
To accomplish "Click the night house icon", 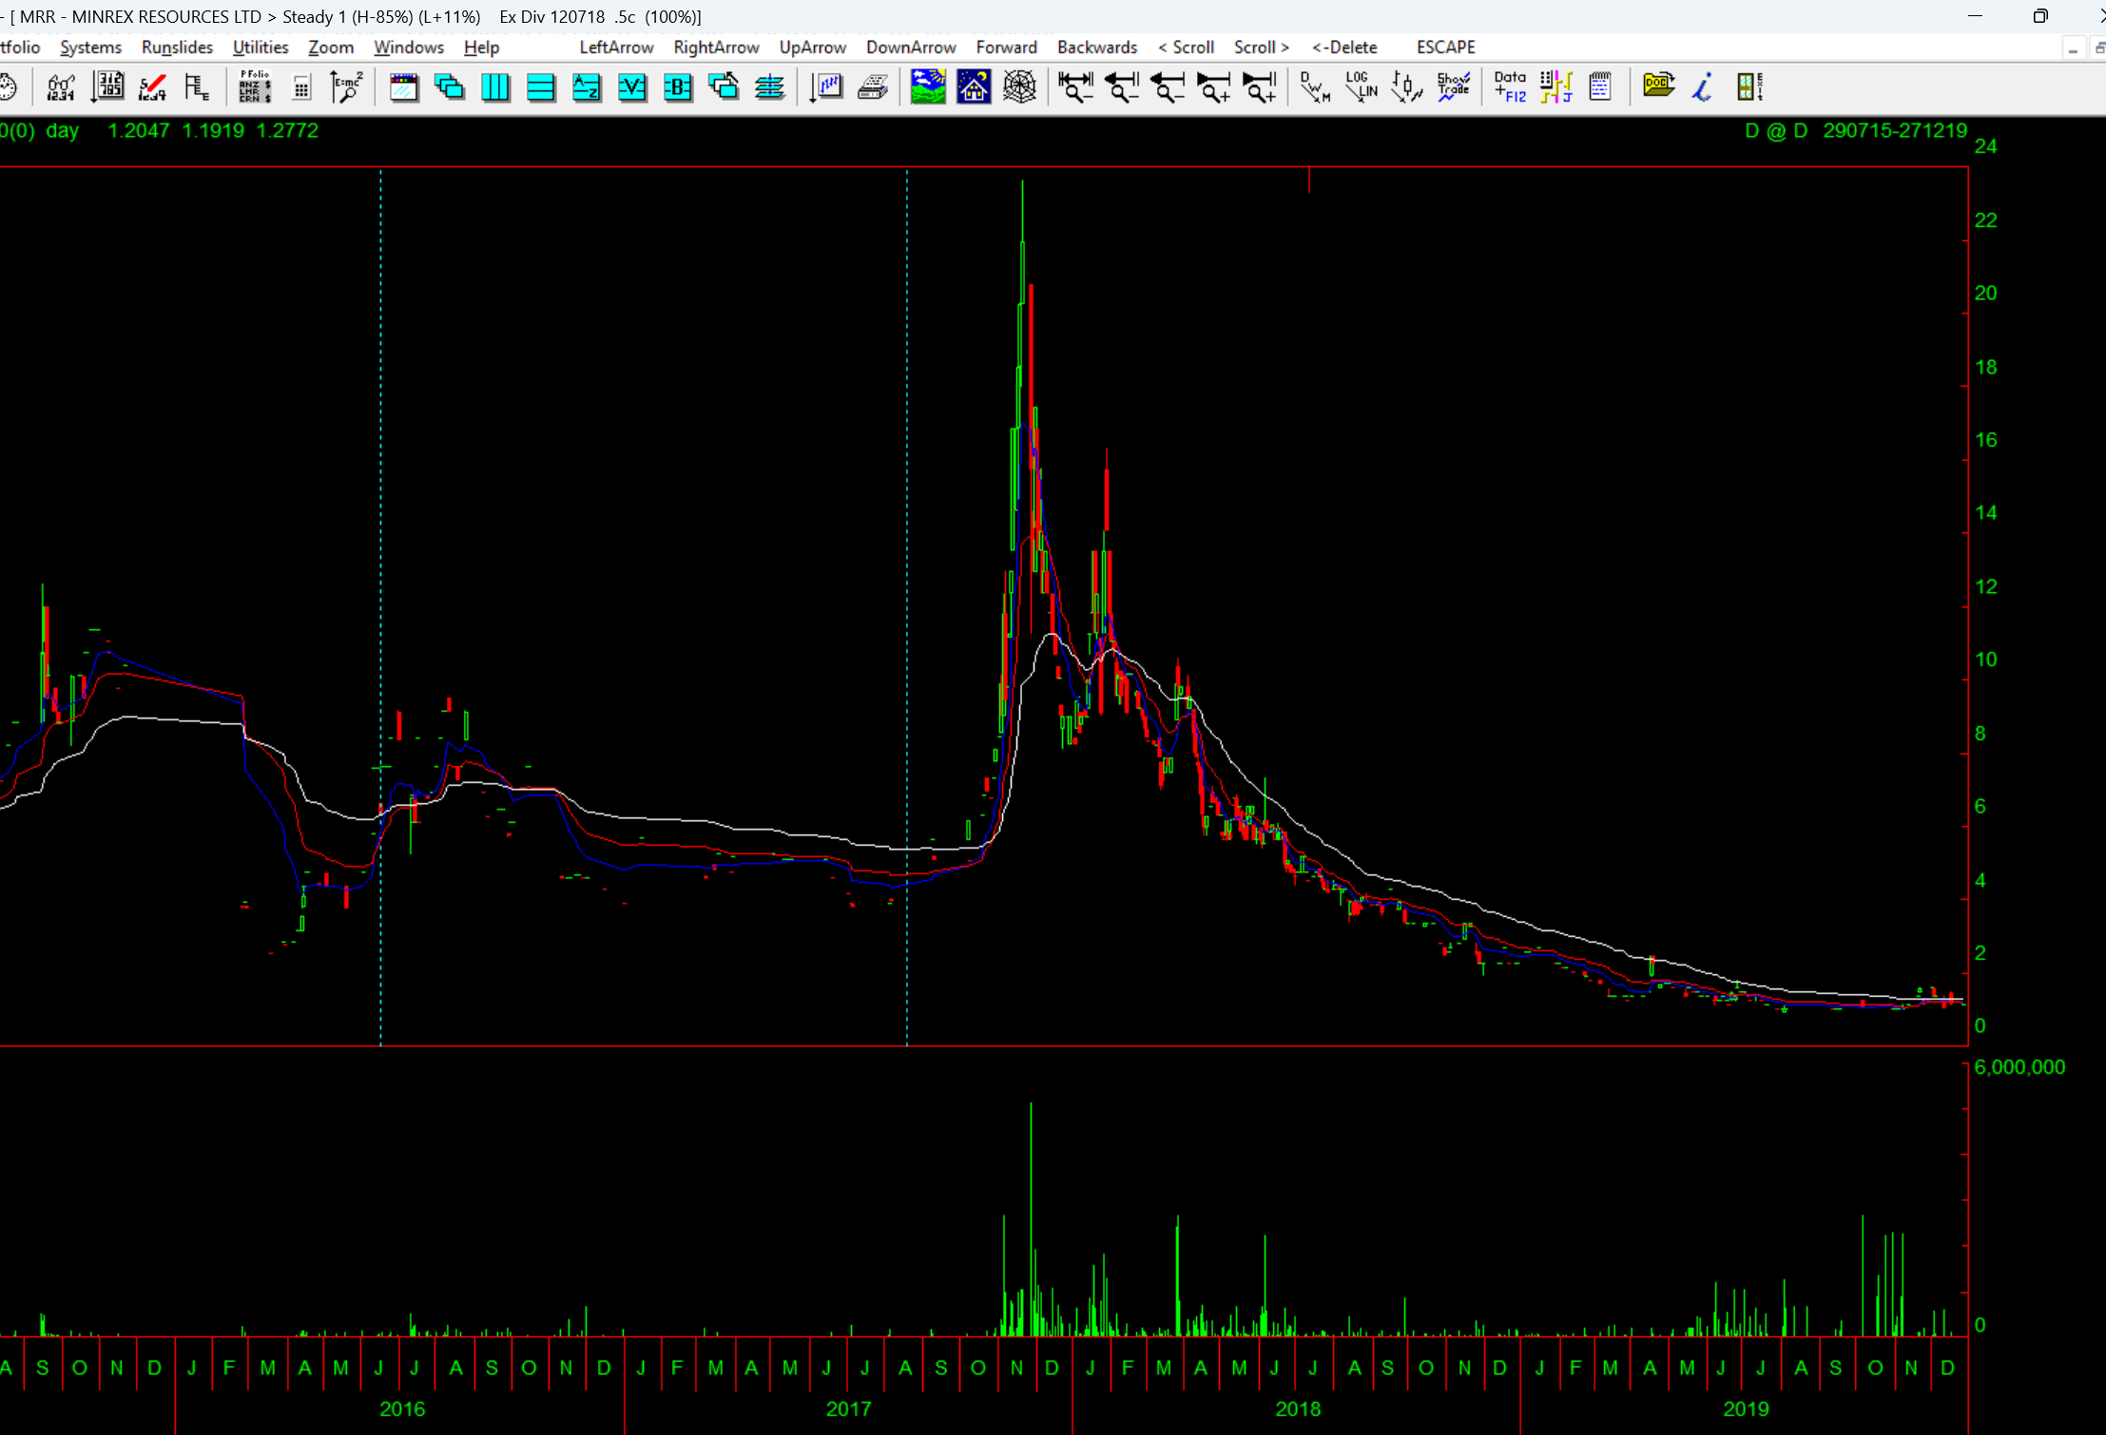I will point(974,87).
